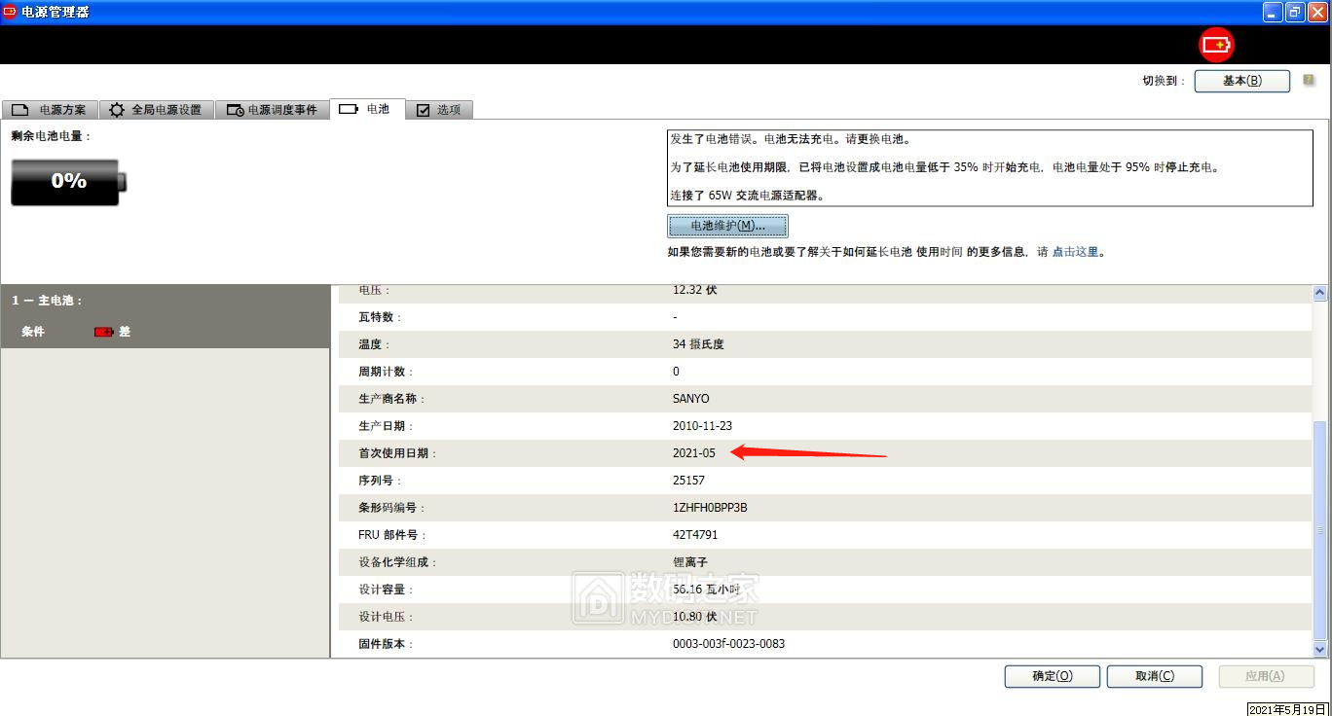Click the 65W AC adapter status message
Viewport: 1332px width, 716px height.
pos(748,196)
